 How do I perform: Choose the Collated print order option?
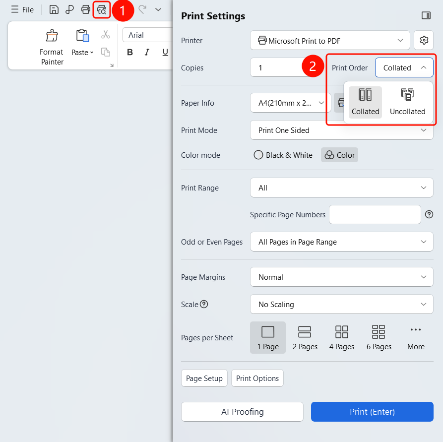pos(365,102)
